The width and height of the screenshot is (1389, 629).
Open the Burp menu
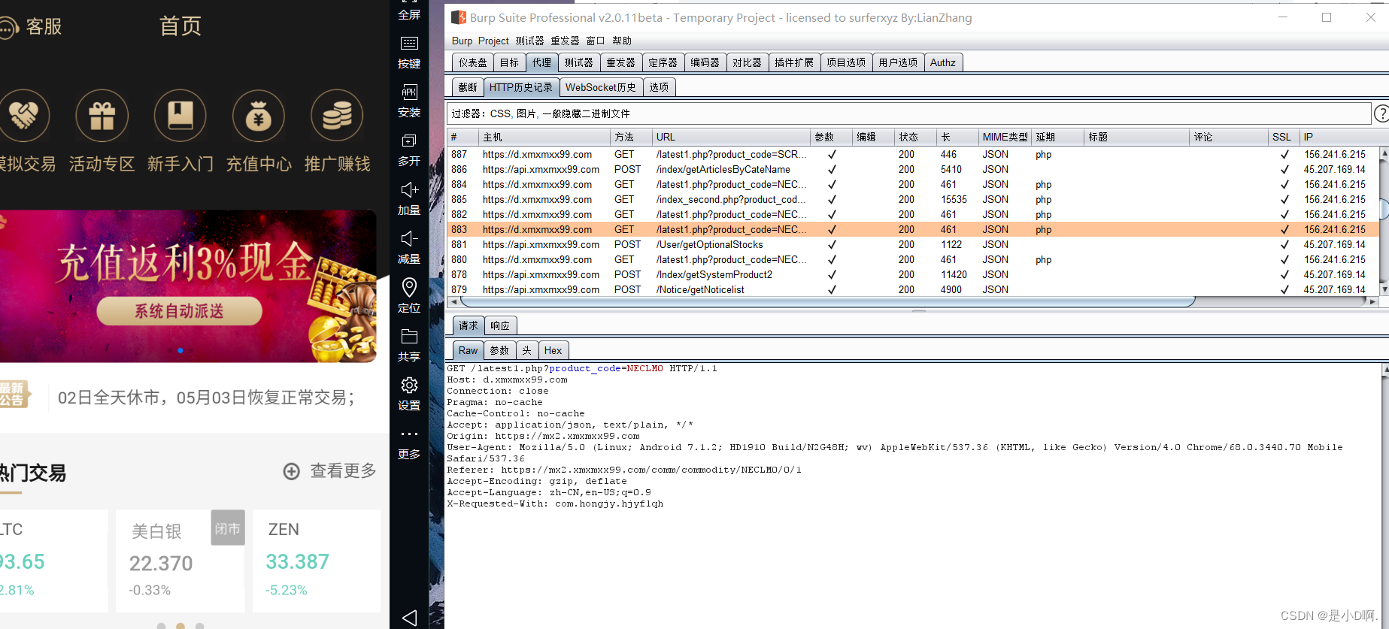[462, 41]
